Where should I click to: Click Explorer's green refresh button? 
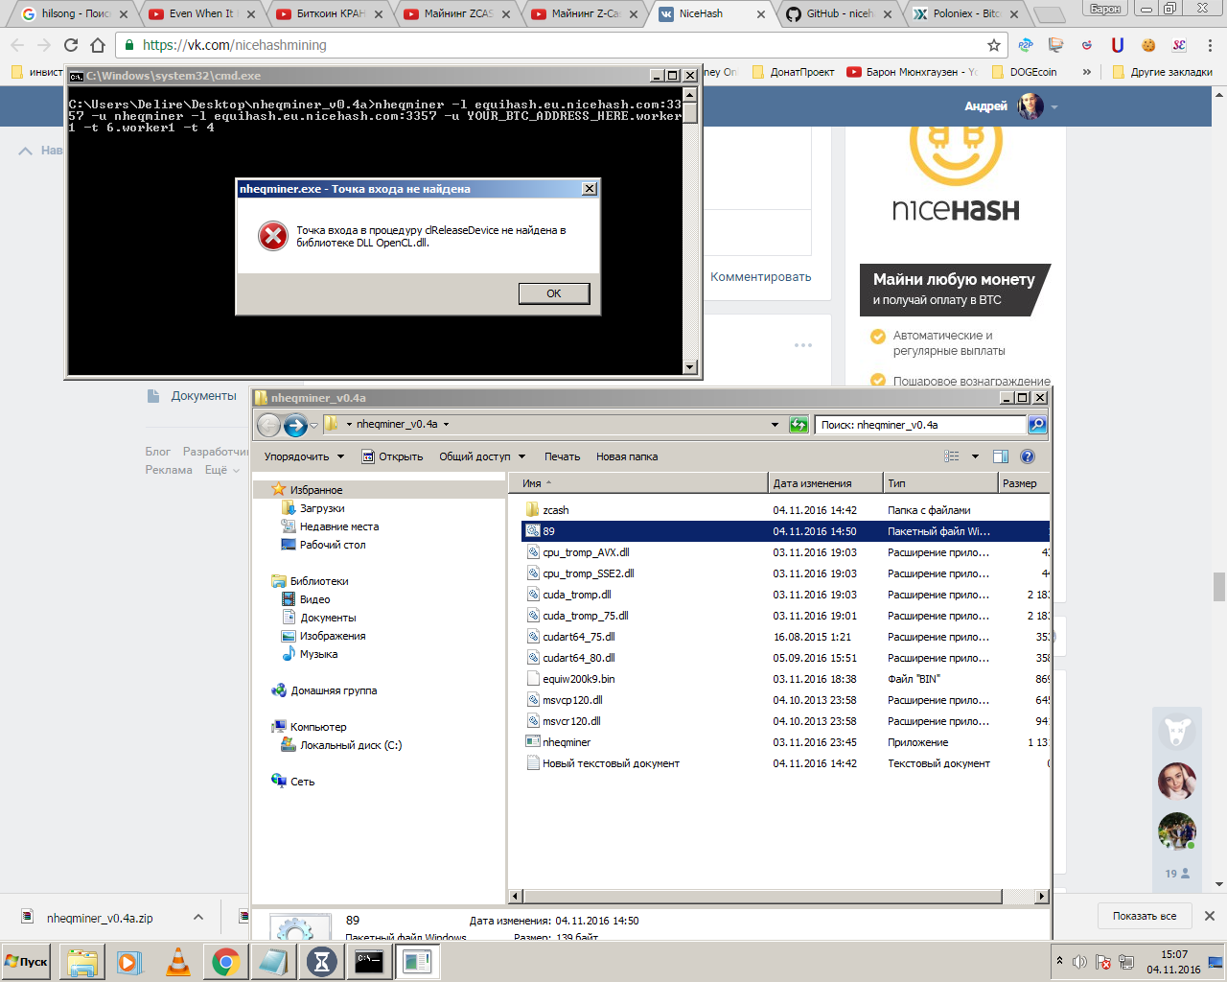pyautogui.click(x=799, y=425)
